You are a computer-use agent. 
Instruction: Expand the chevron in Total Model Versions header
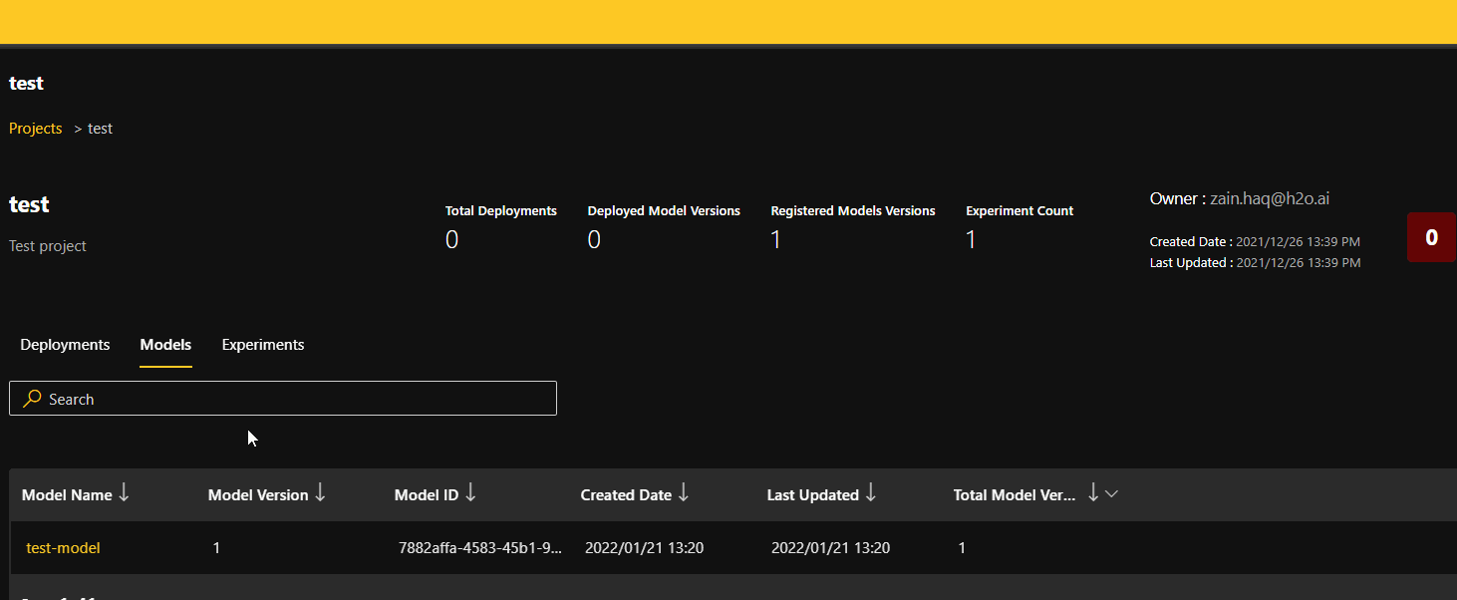[1112, 494]
